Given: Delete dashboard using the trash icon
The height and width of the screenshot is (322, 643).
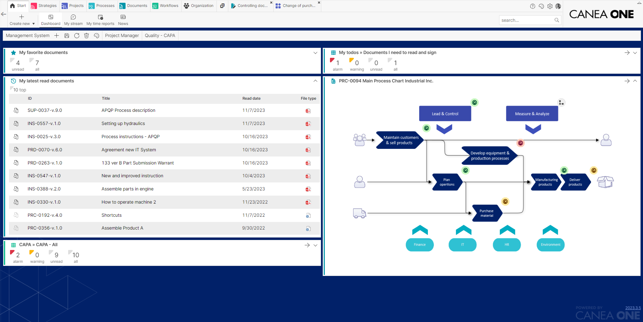Looking at the screenshot, I should coord(86,36).
